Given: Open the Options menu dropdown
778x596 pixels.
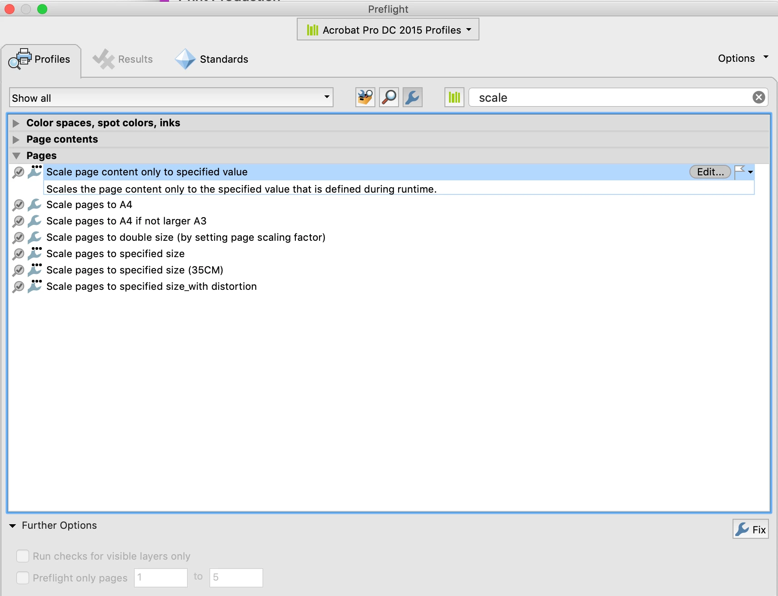Looking at the screenshot, I should [x=743, y=58].
